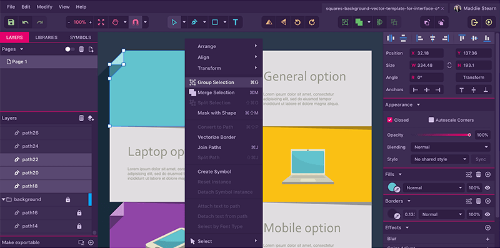Image resolution: width=500 pixels, height=248 pixels.
Task: Click the fit-to-screen zoom icon
Action: point(101,22)
